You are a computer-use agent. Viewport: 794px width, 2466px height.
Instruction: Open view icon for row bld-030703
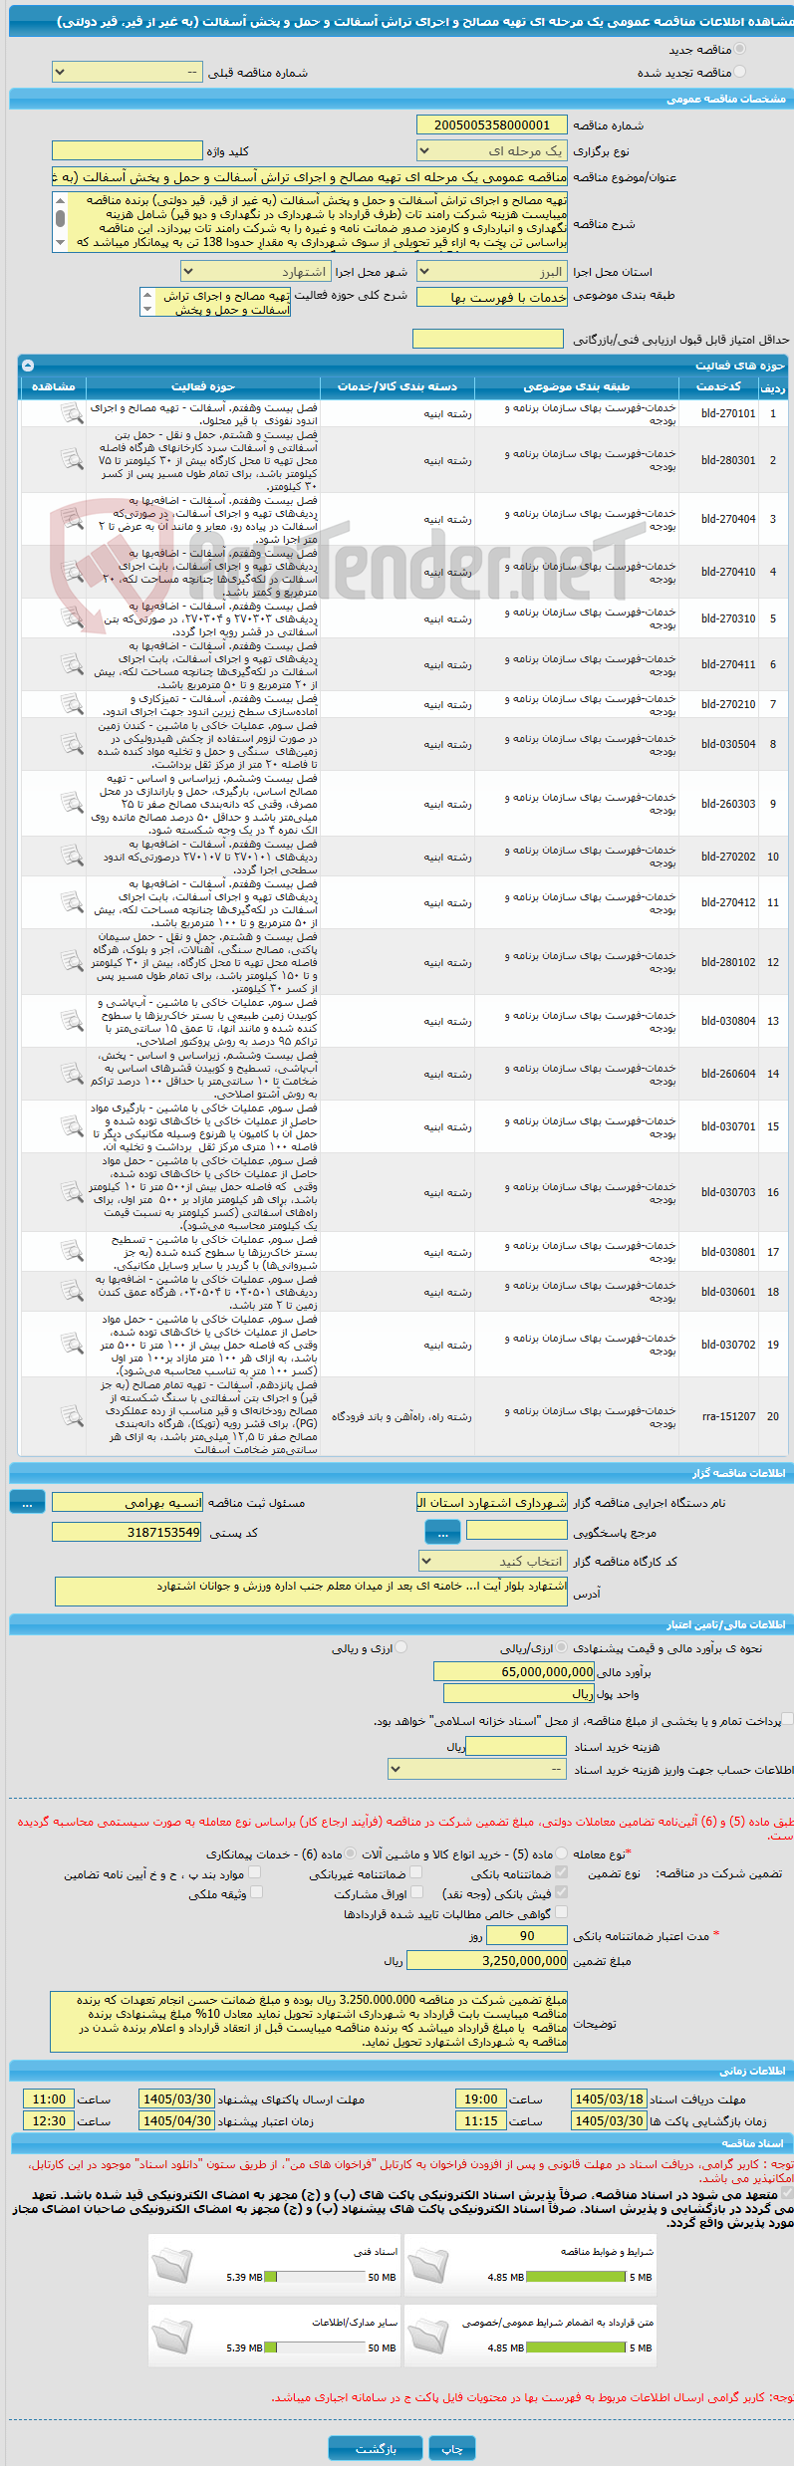click(72, 1192)
